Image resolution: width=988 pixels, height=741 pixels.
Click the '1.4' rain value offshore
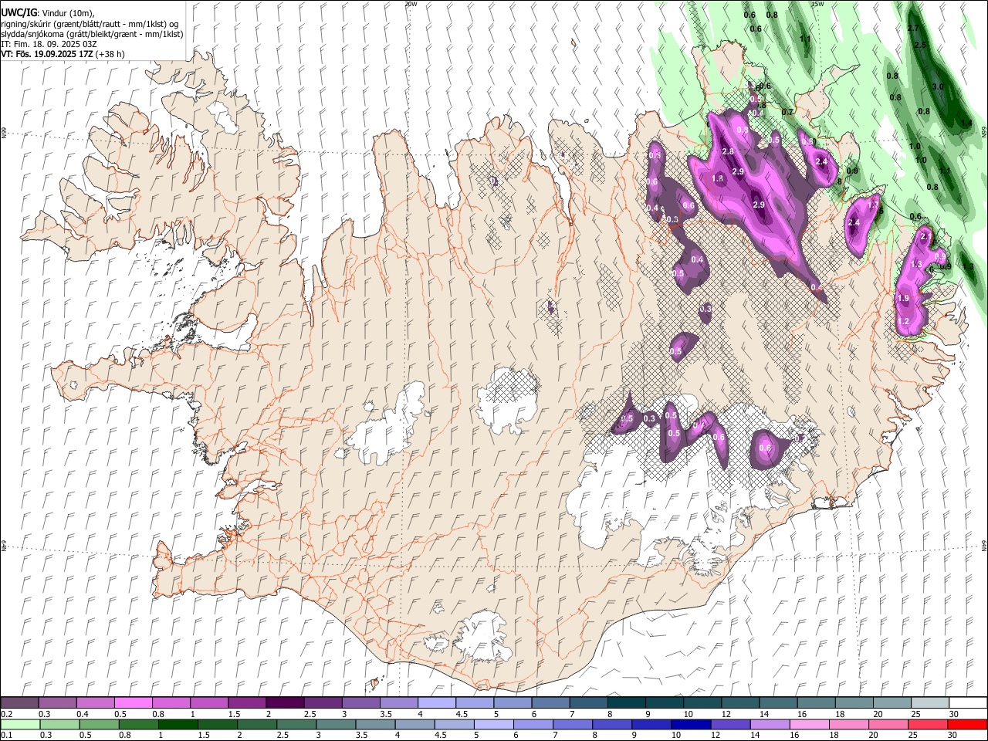966,123
